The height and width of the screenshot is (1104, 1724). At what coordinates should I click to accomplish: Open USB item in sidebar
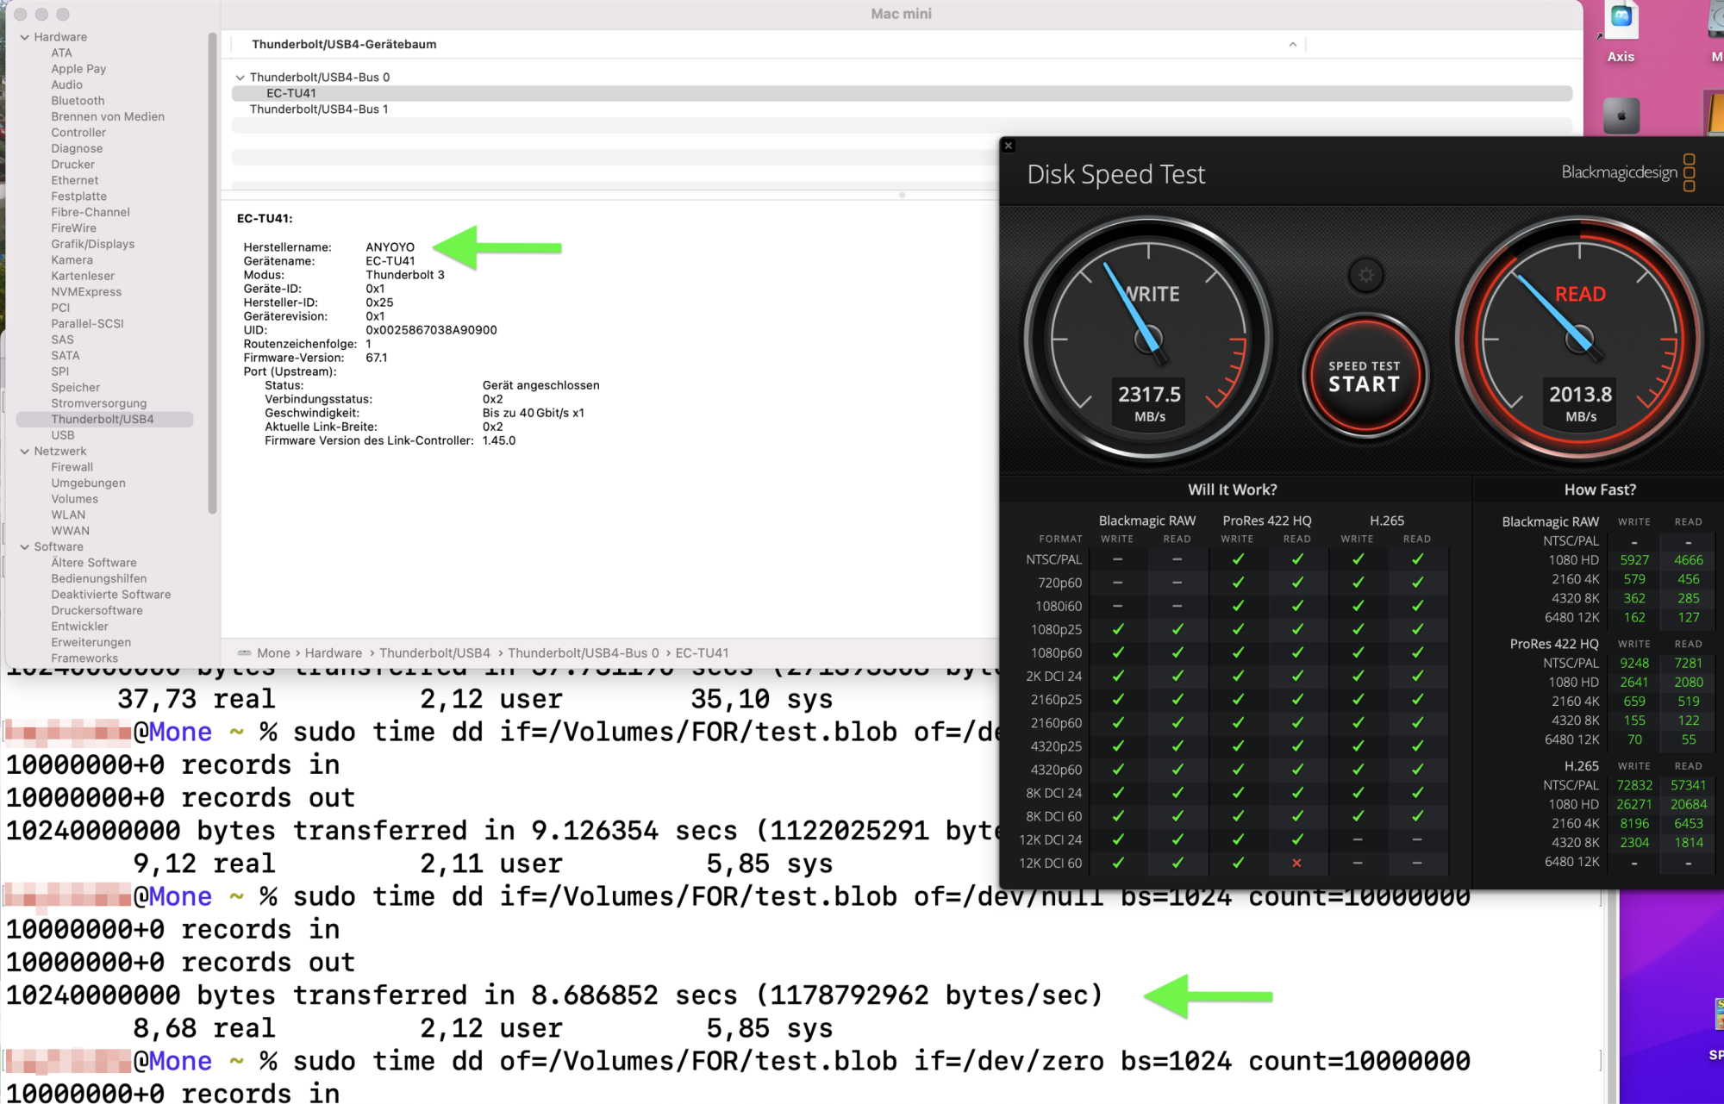(63, 435)
